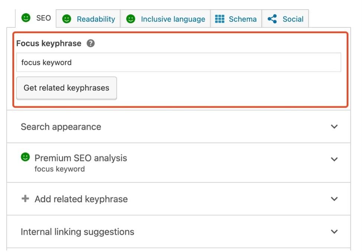The width and height of the screenshot is (362, 252).
Task: Click the Schema grid icon
Action: [219, 19]
